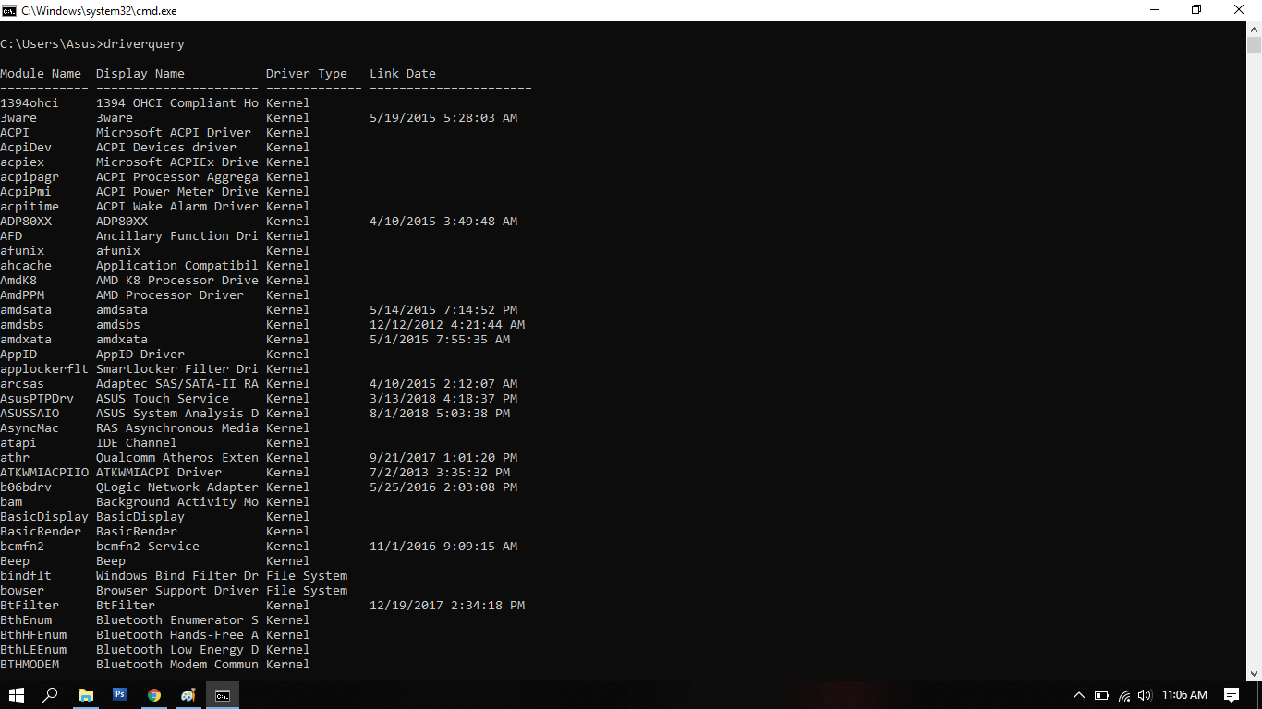
Task: Click 'AMD Processor Driver' display name
Action: tap(170, 295)
